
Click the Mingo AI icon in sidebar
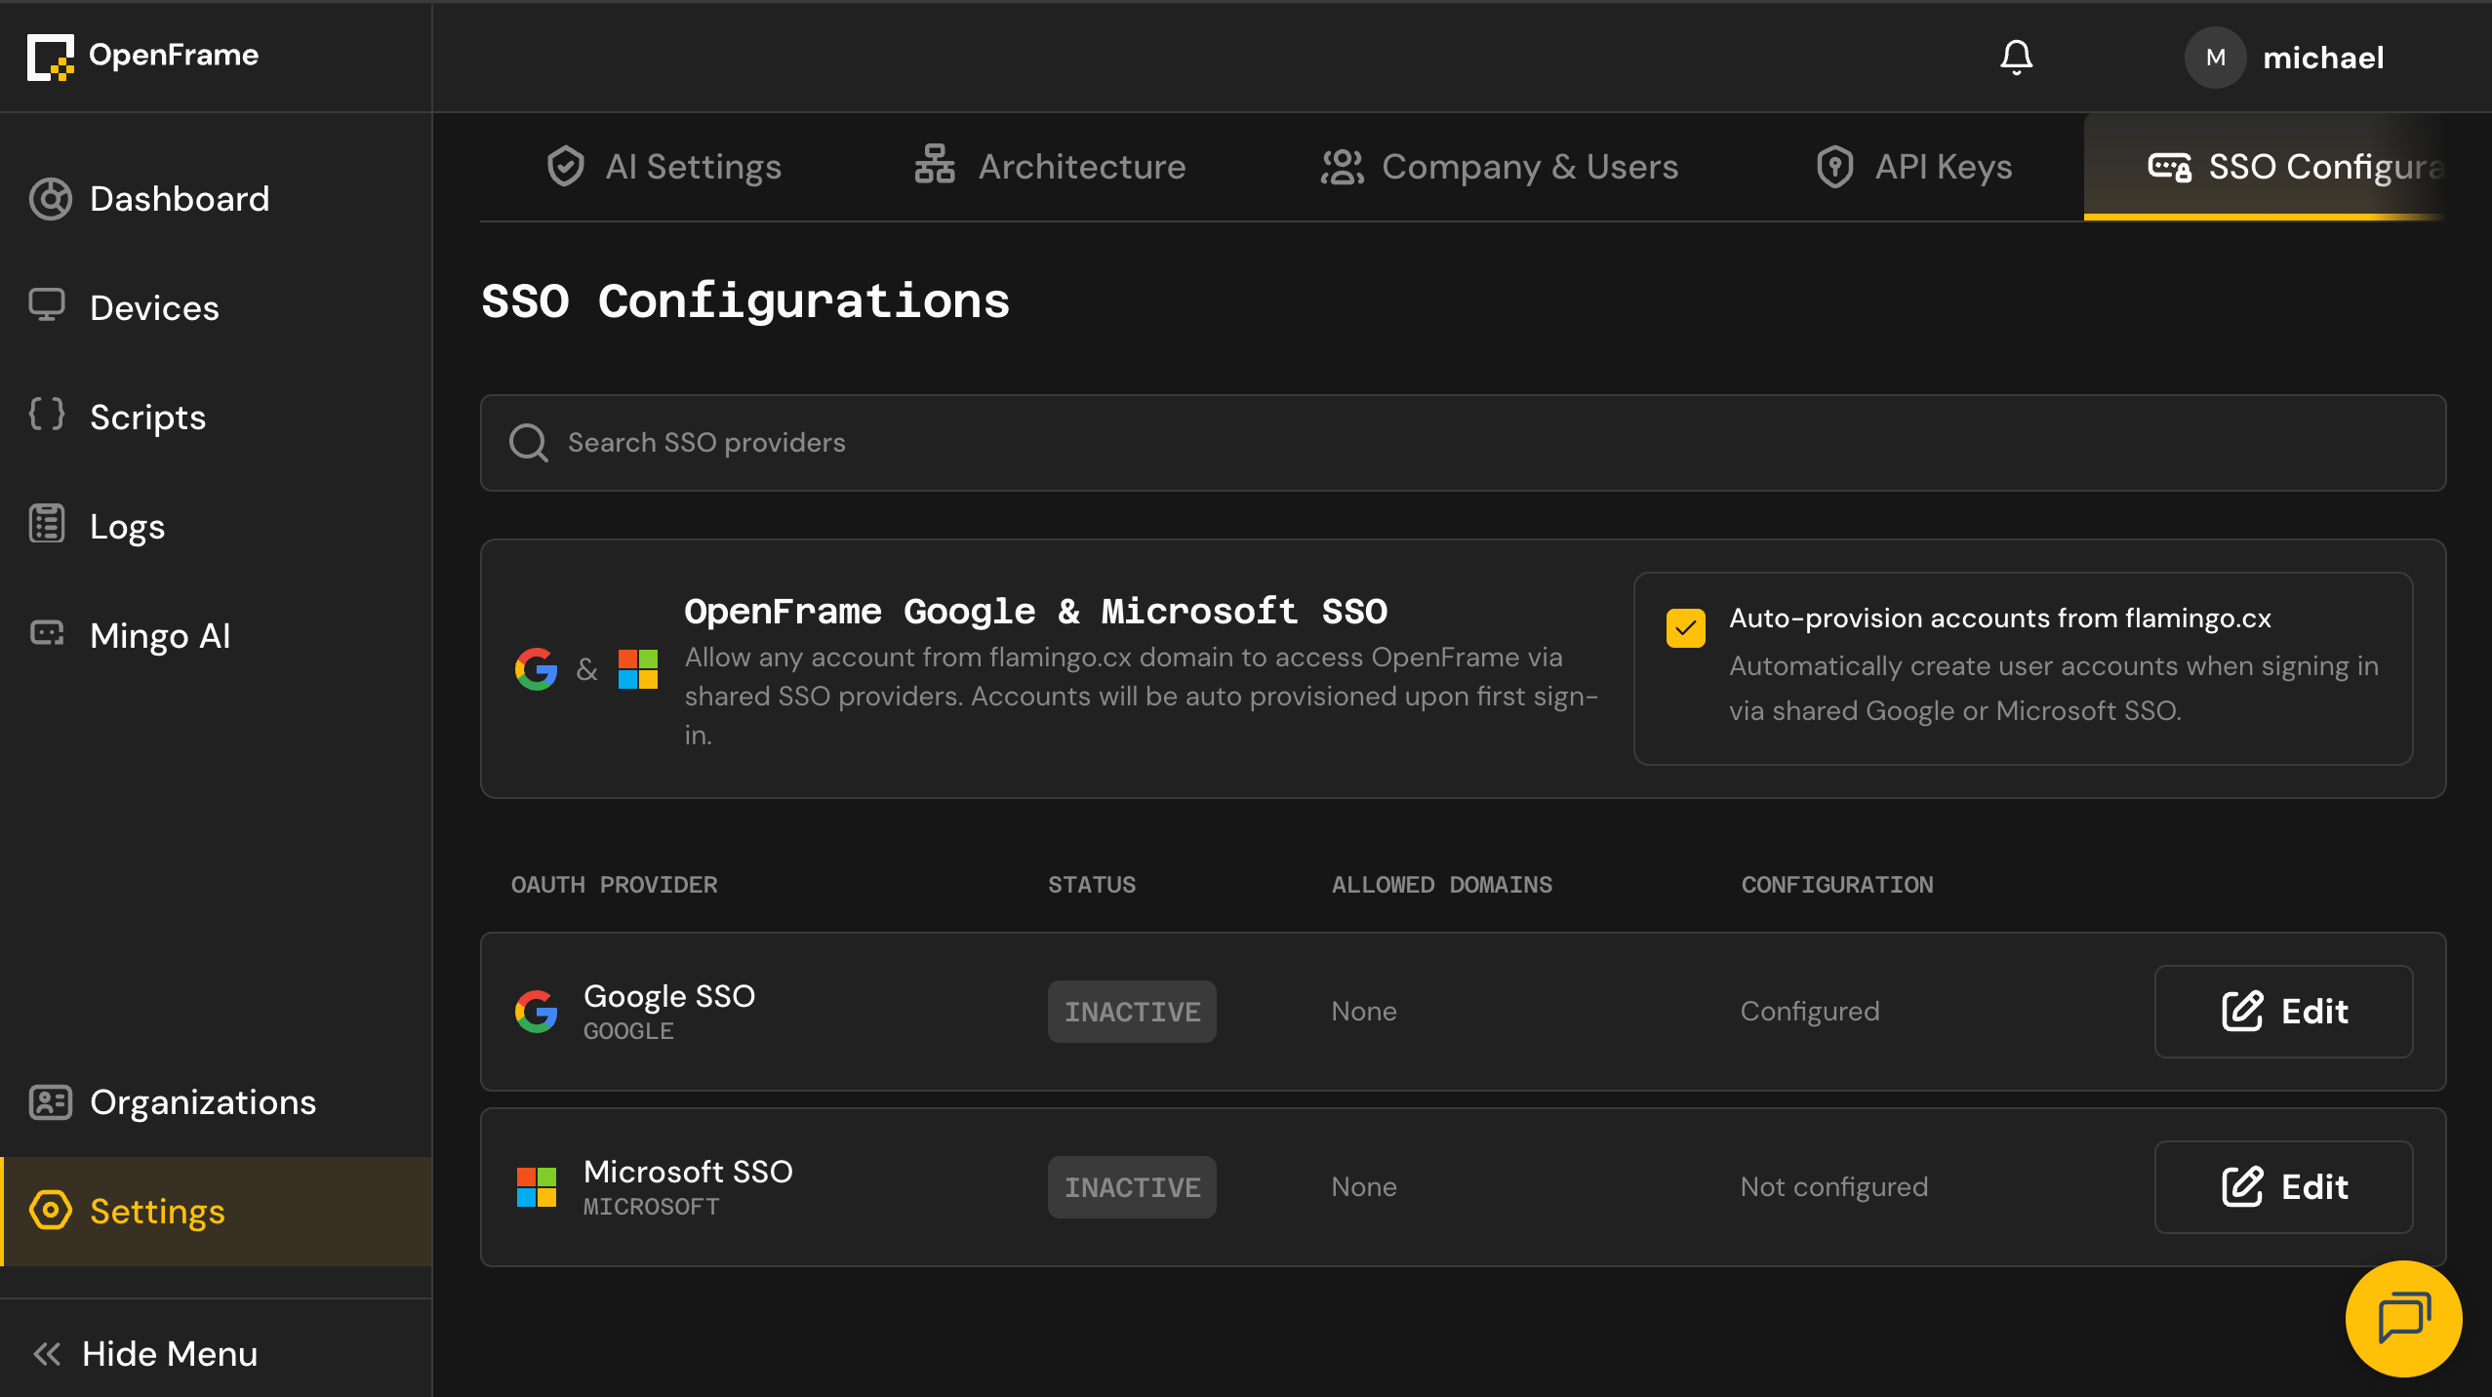[x=47, y=634]
